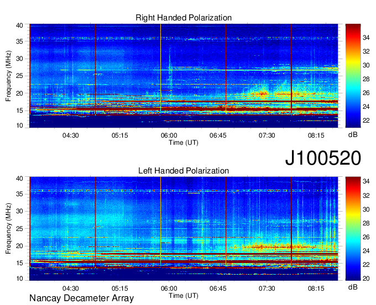Click the Right Handed Polarization title

click(184, 18)
